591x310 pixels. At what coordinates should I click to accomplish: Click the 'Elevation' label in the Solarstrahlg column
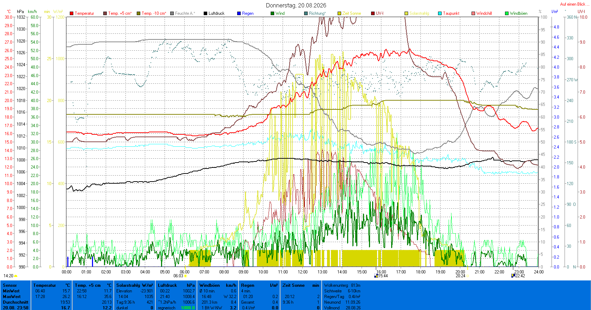[x=124, y=291]
